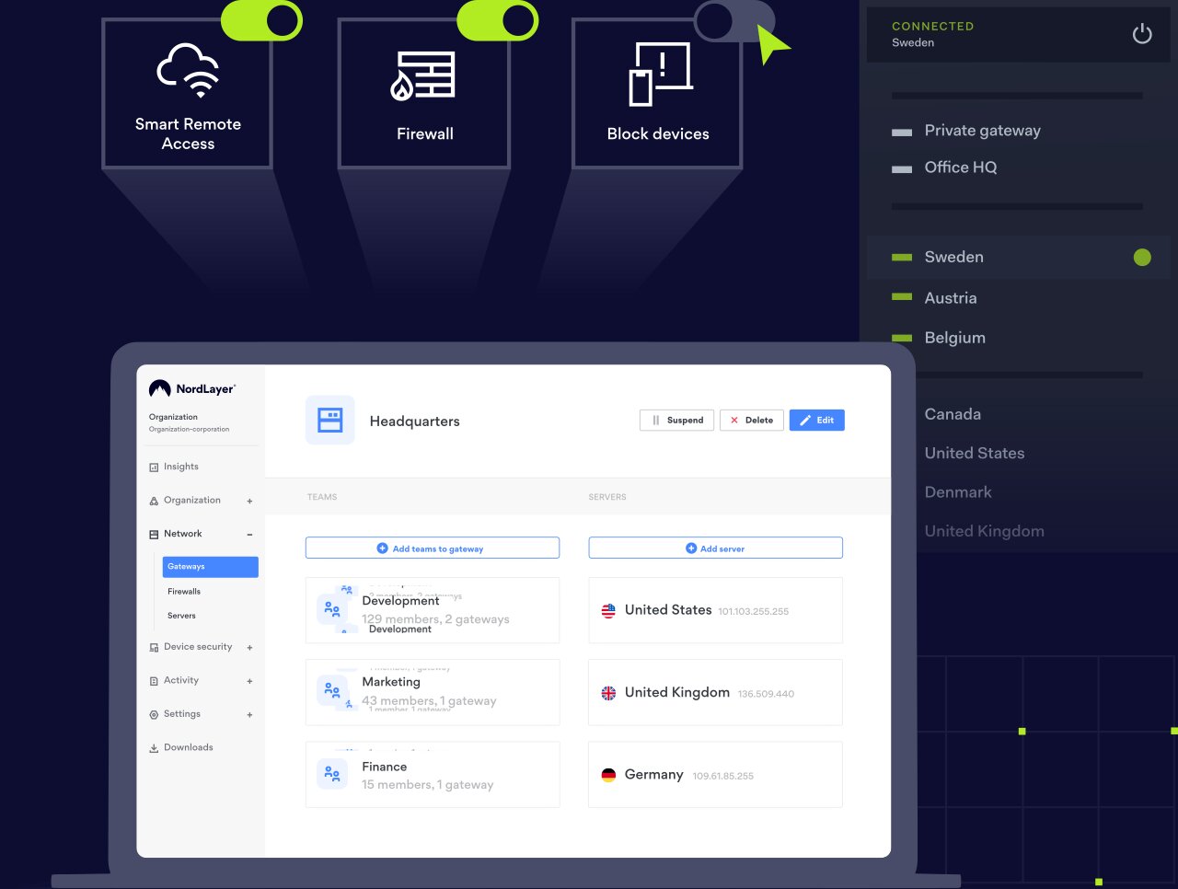Expand the Device security menu

pos(249,648)
